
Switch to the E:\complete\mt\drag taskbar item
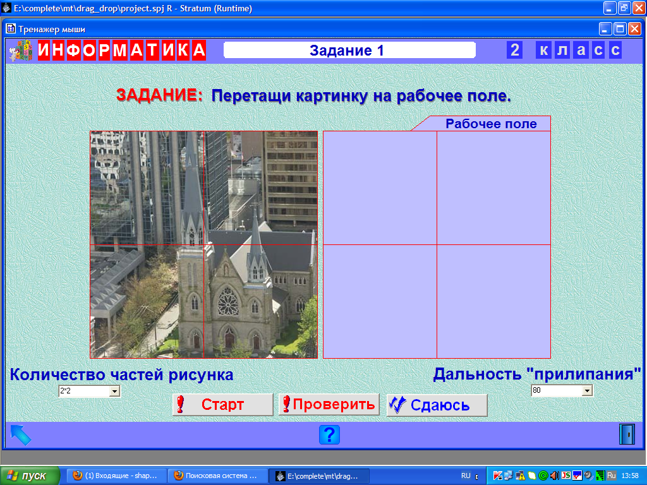(319, 476)
